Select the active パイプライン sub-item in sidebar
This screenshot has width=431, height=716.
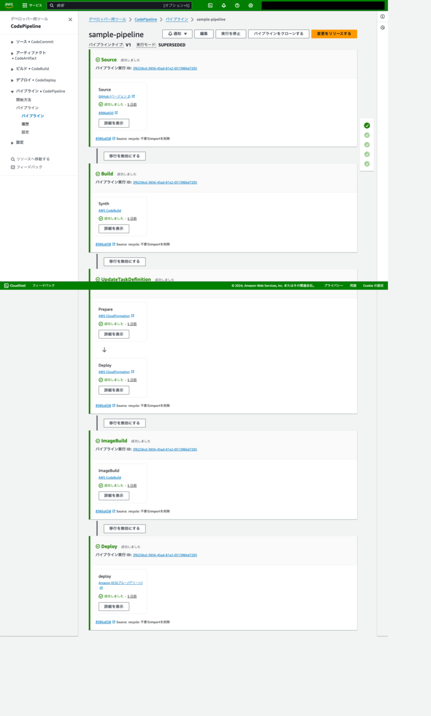(33, 116)
